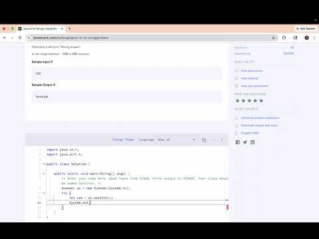Rate challenge with fifth star
The height and width of the screenshot is (239, 319).
261,101
